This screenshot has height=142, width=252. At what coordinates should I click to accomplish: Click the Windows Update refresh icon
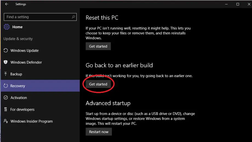pos(5,51)
